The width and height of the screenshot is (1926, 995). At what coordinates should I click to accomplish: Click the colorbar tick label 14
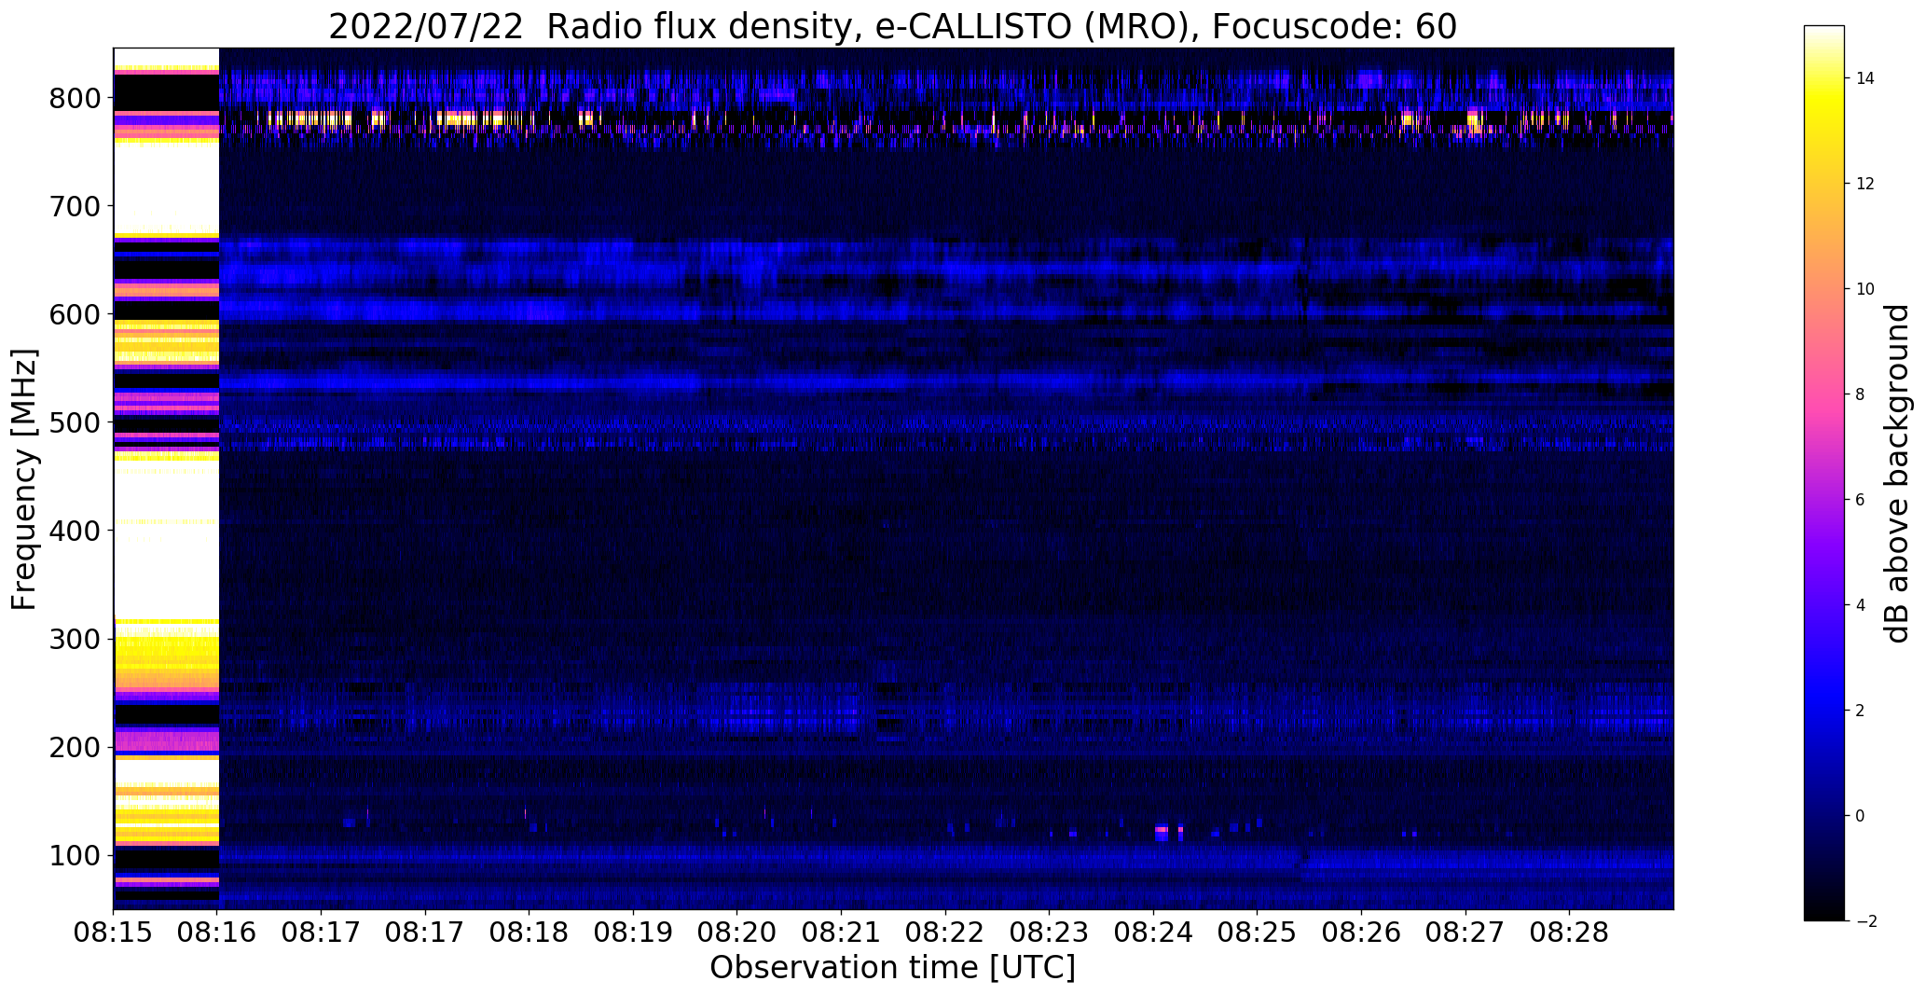tap(1864, 78)
